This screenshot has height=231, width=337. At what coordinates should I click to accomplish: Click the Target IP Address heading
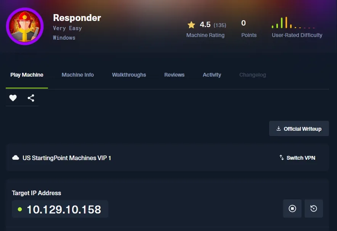[x=36, y=193]
